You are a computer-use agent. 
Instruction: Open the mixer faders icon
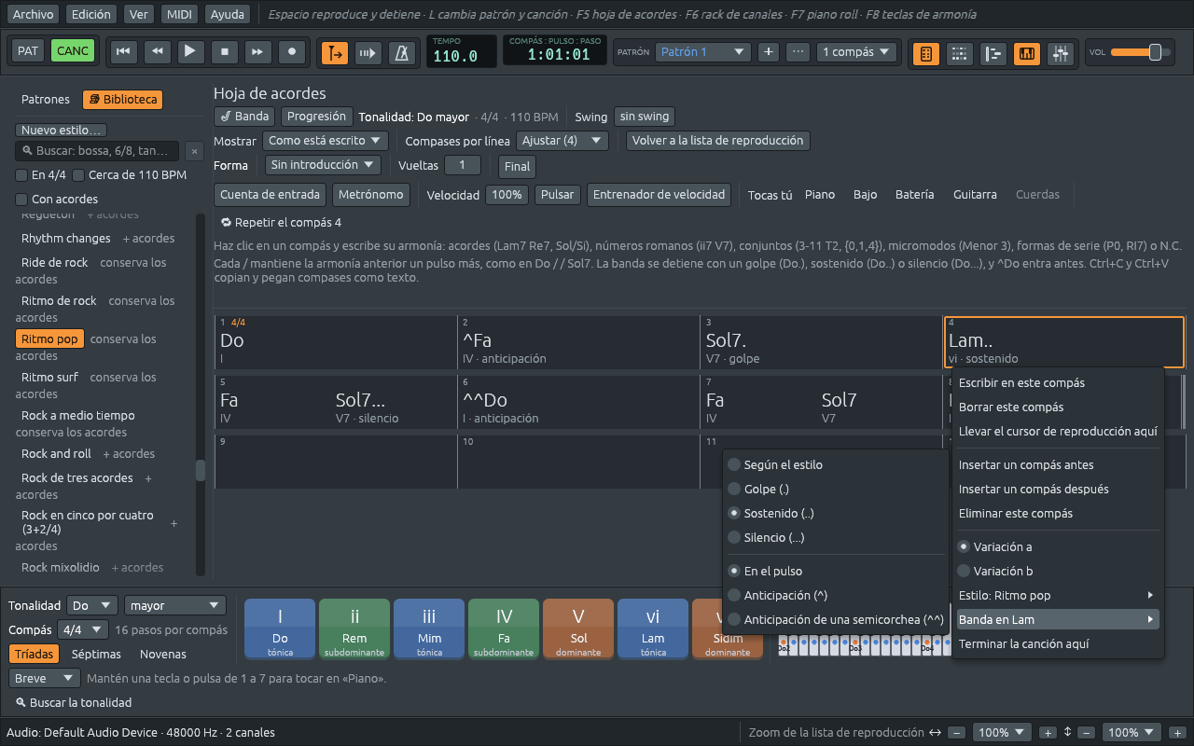pos(1060,54)
